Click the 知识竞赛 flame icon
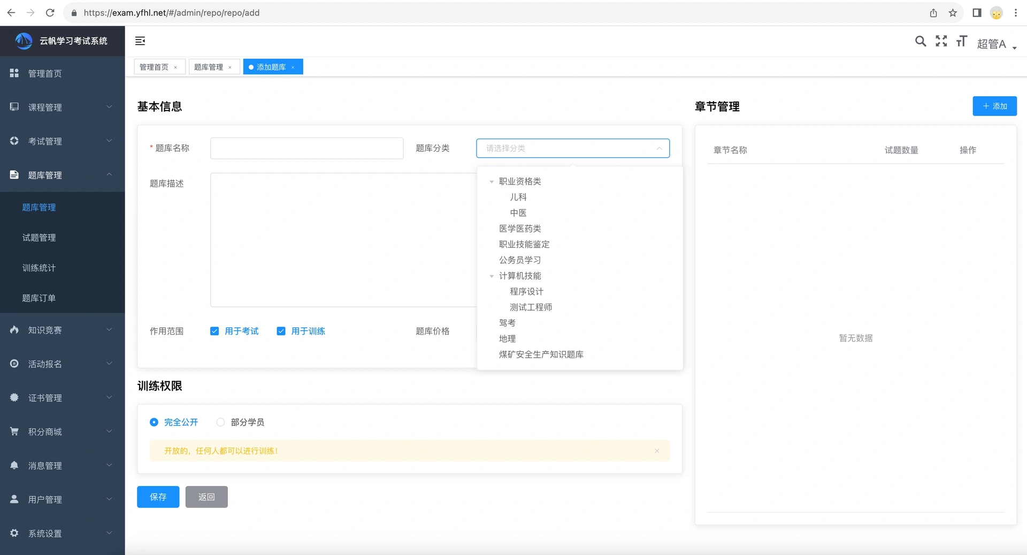 (x=14, y=330)
